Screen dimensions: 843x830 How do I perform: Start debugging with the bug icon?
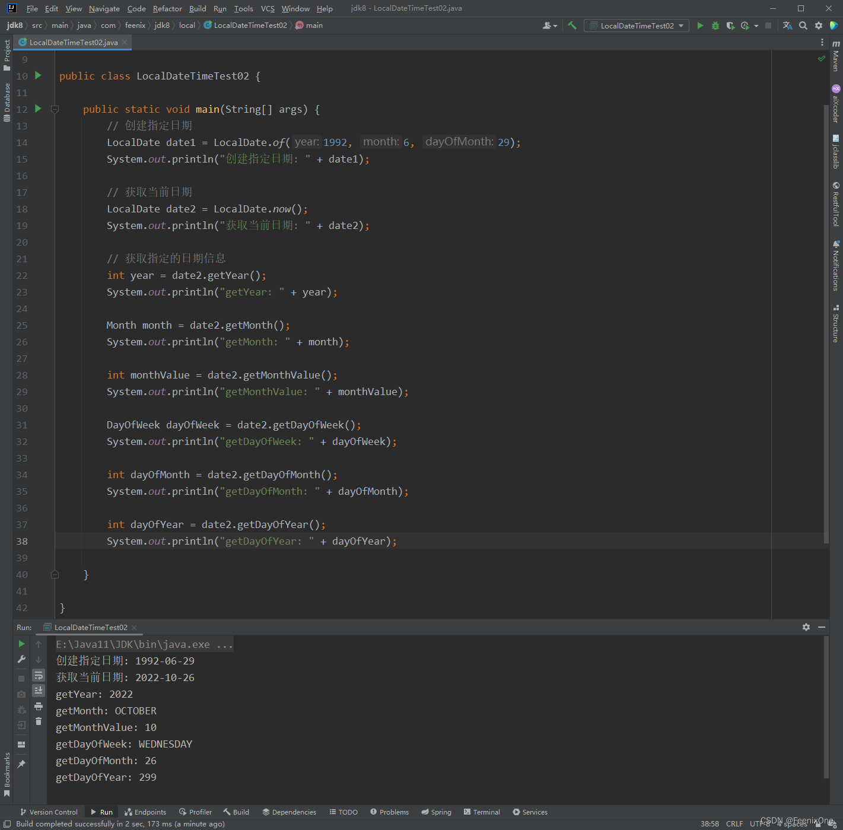click(x=715, y=26)
